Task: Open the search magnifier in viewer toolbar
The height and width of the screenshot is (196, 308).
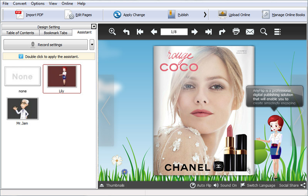Action: (264, 32)
